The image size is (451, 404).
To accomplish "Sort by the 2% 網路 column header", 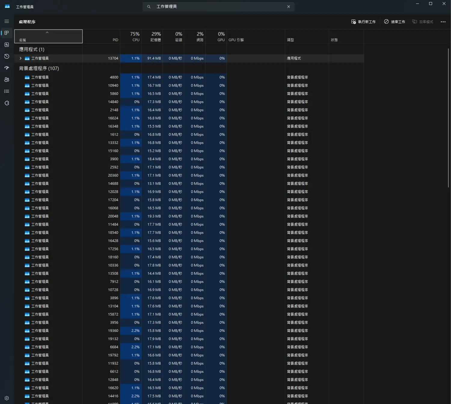I will point(195,36).
